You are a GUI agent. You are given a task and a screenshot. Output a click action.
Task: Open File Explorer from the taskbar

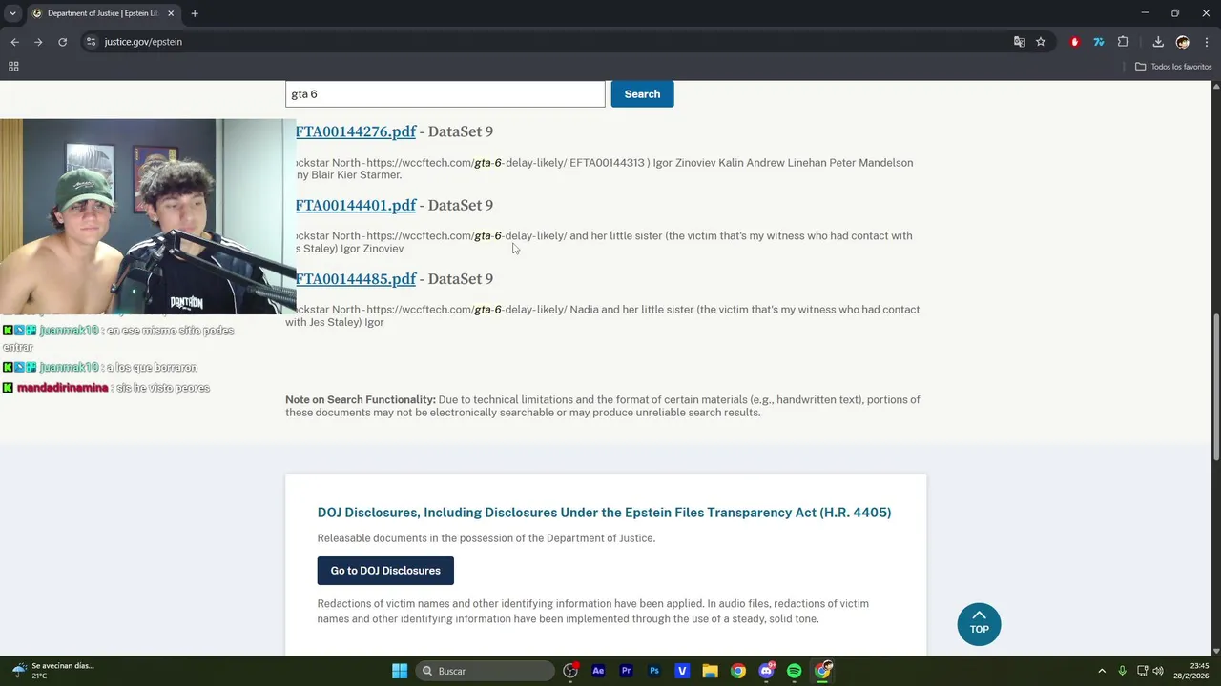tap(710, 671)
